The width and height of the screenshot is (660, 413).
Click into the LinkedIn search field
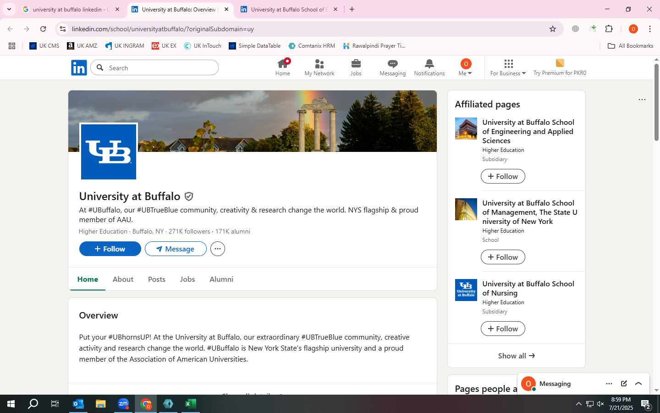point(155,68)
